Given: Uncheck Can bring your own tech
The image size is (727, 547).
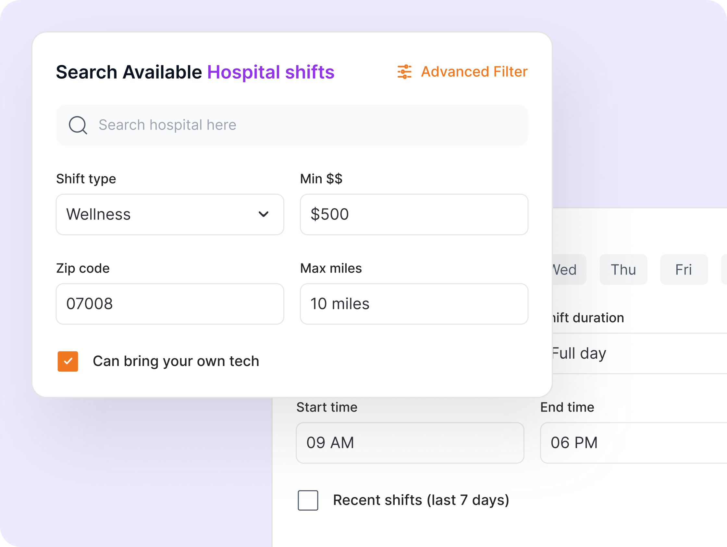Looking at the screenshot, I should click(x=68, y=361).
